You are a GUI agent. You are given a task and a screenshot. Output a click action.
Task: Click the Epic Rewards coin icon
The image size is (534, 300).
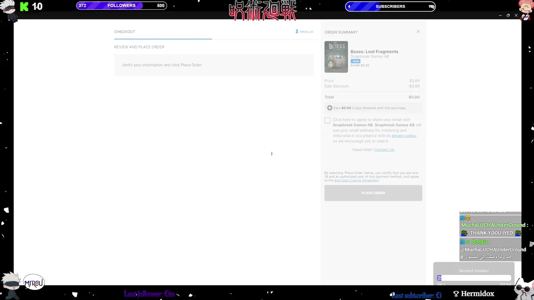click(330, 108)
